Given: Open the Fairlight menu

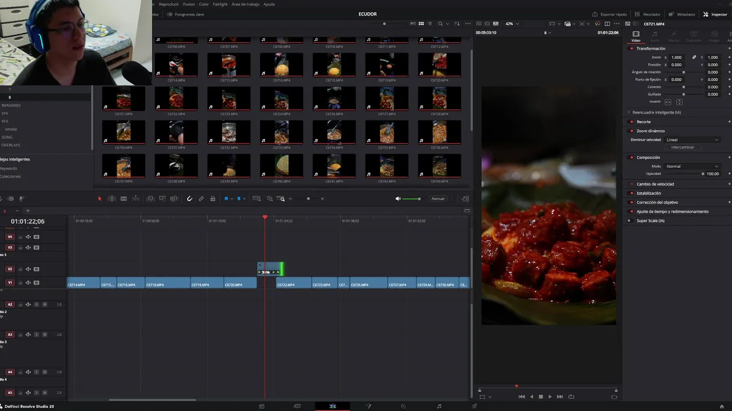Looking at the screenshot, I should pos(220,4).
